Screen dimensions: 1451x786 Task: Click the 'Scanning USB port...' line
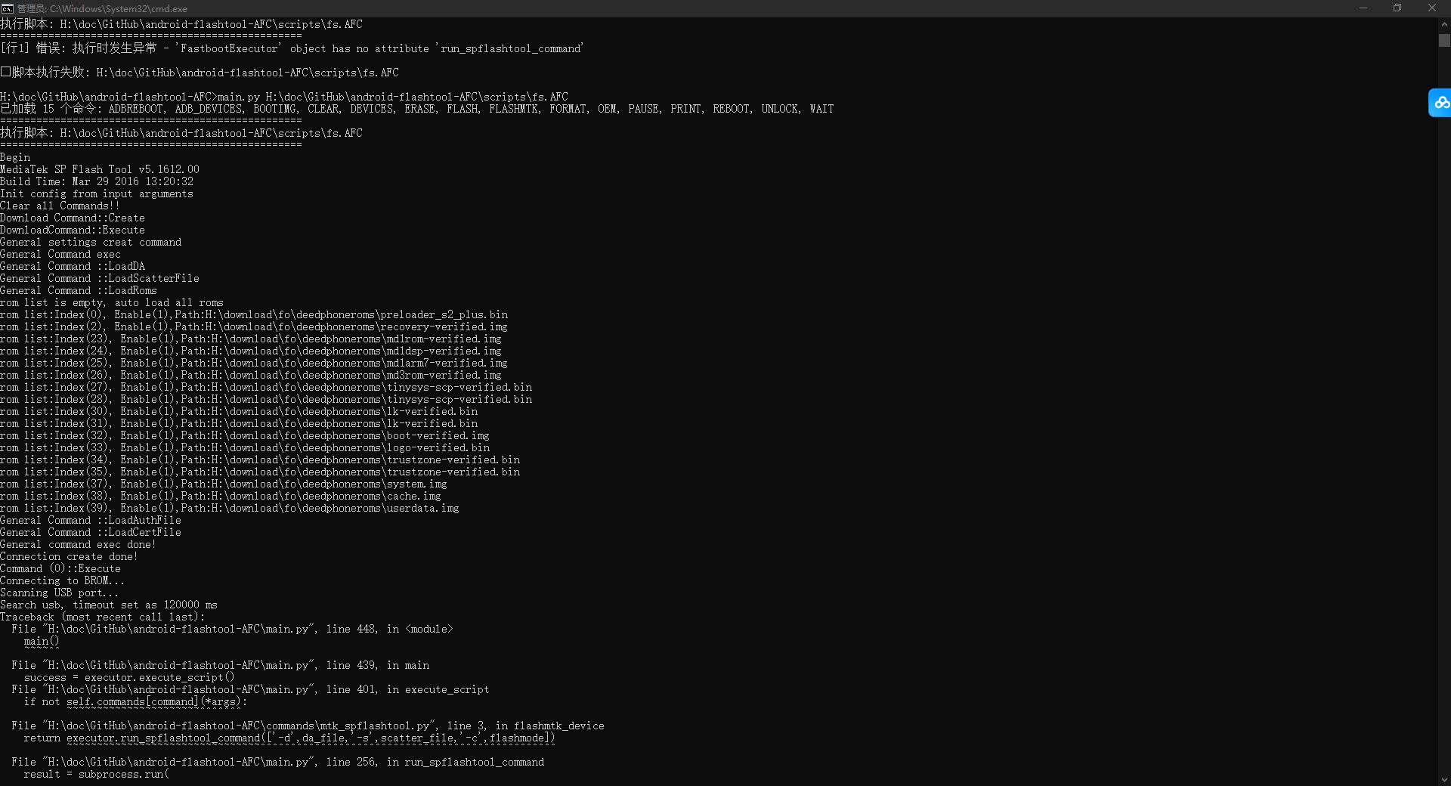tap(59, 593)
